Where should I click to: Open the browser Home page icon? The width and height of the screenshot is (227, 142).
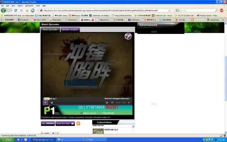tap(27, 10)
